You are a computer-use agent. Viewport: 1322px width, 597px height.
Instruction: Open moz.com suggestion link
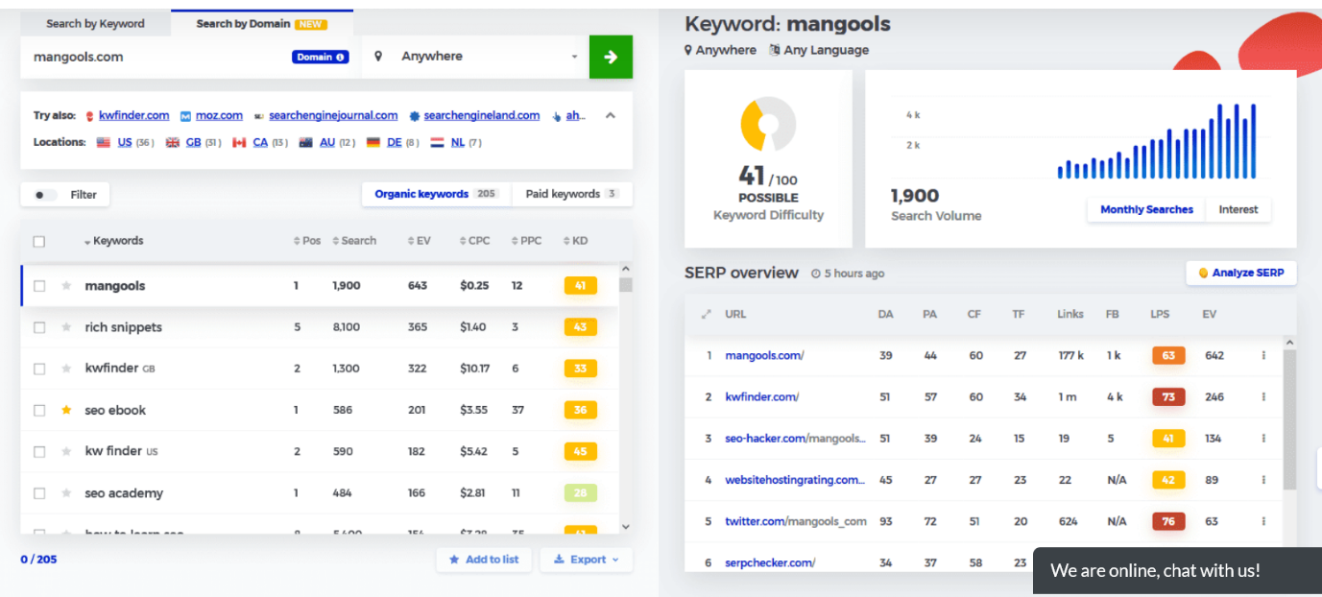click(219, 115)
